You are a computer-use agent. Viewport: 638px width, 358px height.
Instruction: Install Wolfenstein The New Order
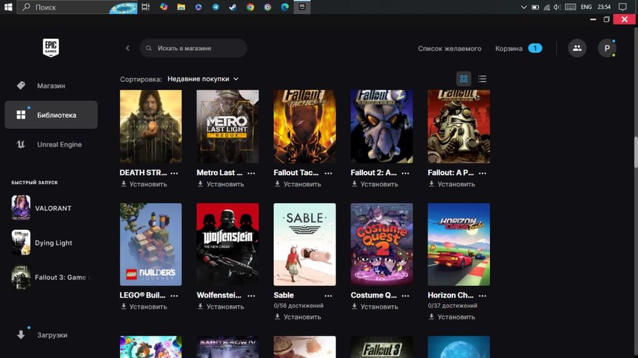(x=221, y=307)
